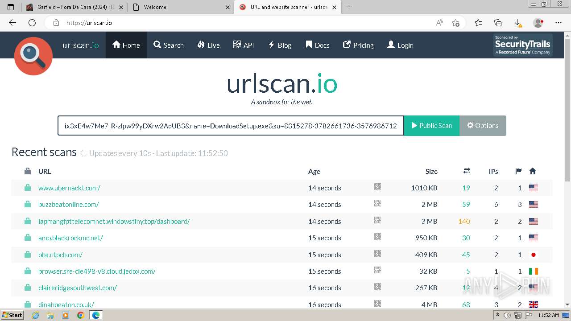
Task: Close the Welcome tab
Action: 228,7
